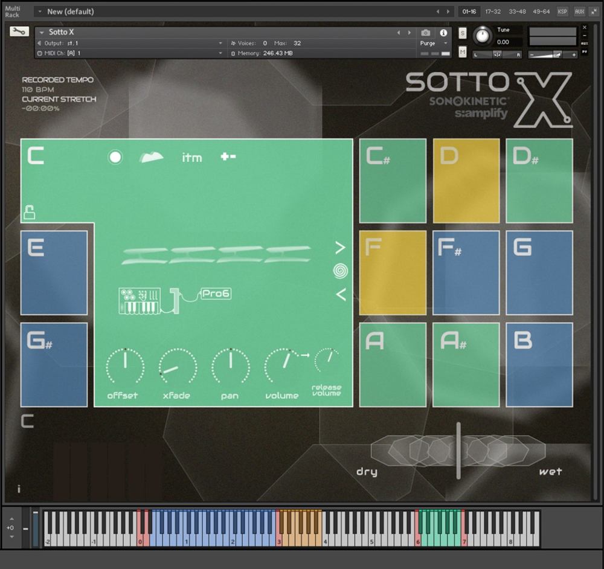604x569 pixels.
Task: Go to next instrument preset arrow
Action: coord(409,33)
